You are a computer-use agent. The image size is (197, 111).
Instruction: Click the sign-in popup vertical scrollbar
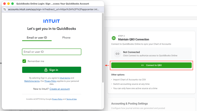(103, 48)
